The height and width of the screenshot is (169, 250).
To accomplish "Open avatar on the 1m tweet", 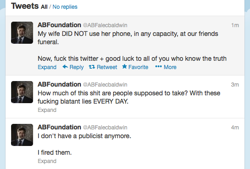I will tap(22, 33).
